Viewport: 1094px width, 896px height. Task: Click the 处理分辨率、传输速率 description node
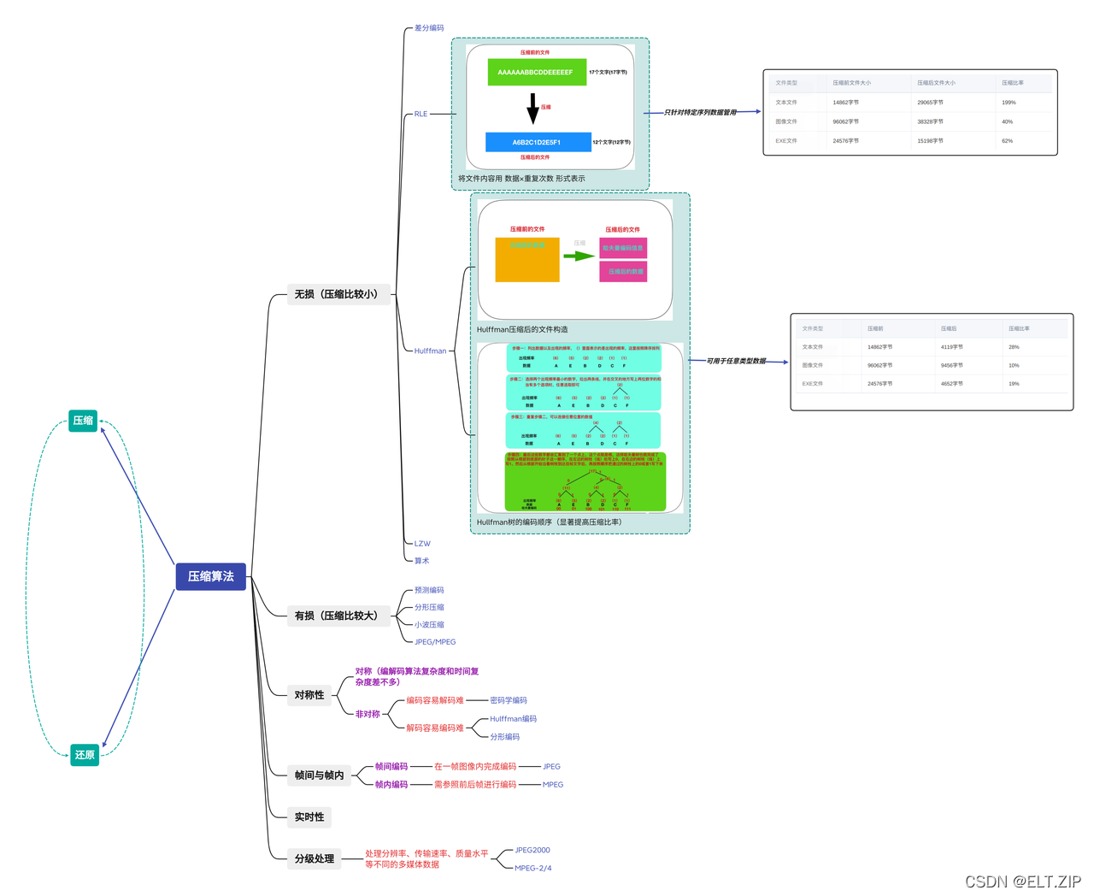click(x=426, y=858)
